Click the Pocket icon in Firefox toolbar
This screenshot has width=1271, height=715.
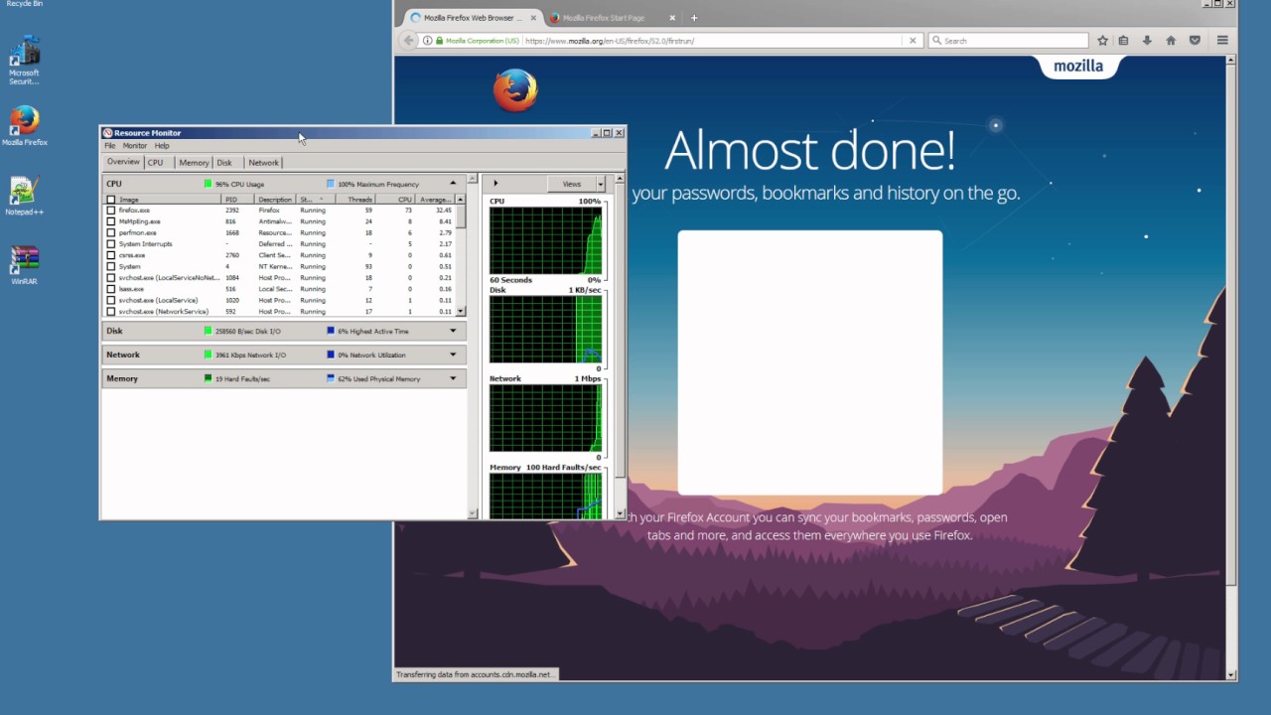1195,41
